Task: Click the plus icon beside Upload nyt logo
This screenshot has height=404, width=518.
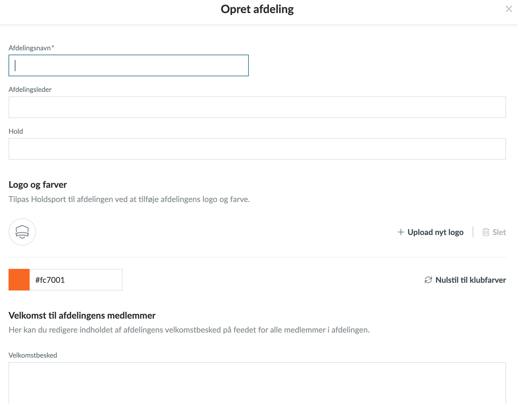Action: pos(401,232)
